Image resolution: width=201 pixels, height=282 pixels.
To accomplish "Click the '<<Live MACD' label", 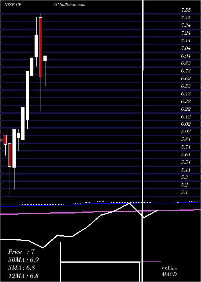I will click(169, 271).
